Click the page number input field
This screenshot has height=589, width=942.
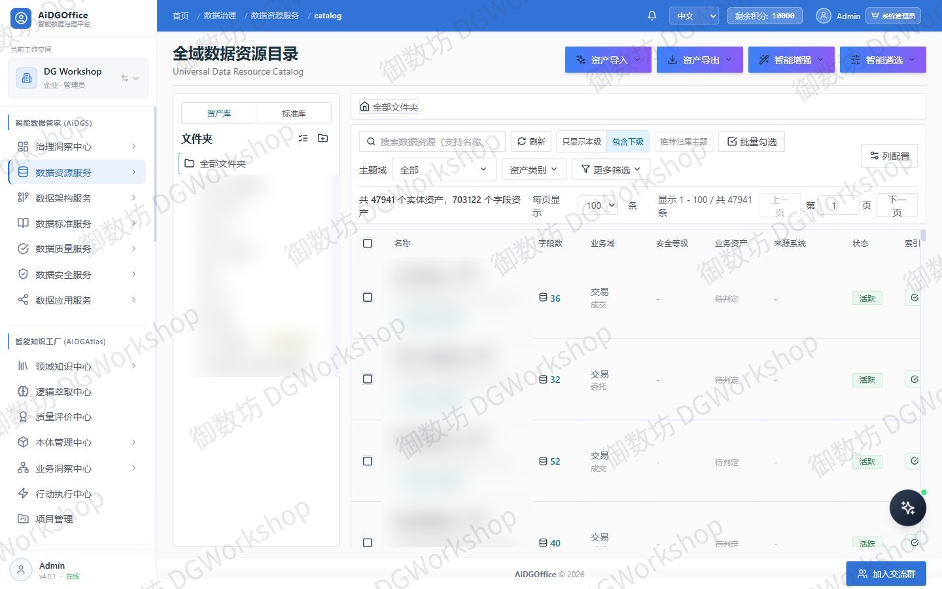coord(838,205)
